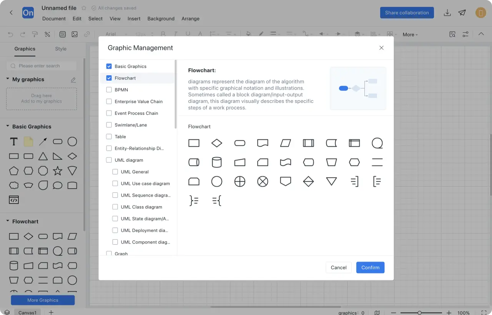Check the UML diagram checkbox

point(109,160)
